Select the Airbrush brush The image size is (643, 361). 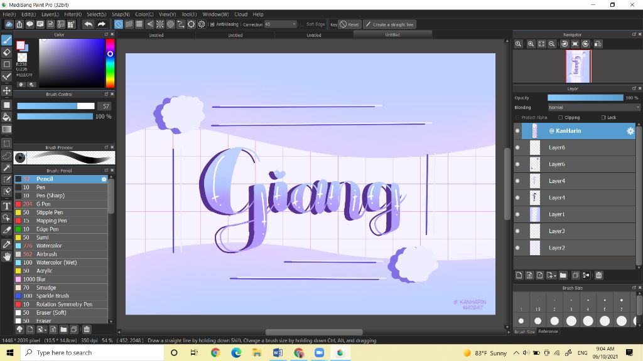(x=61, y=254)
